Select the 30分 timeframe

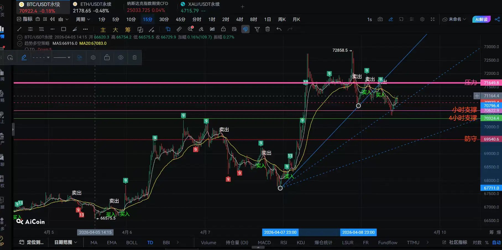coord(164,19)
